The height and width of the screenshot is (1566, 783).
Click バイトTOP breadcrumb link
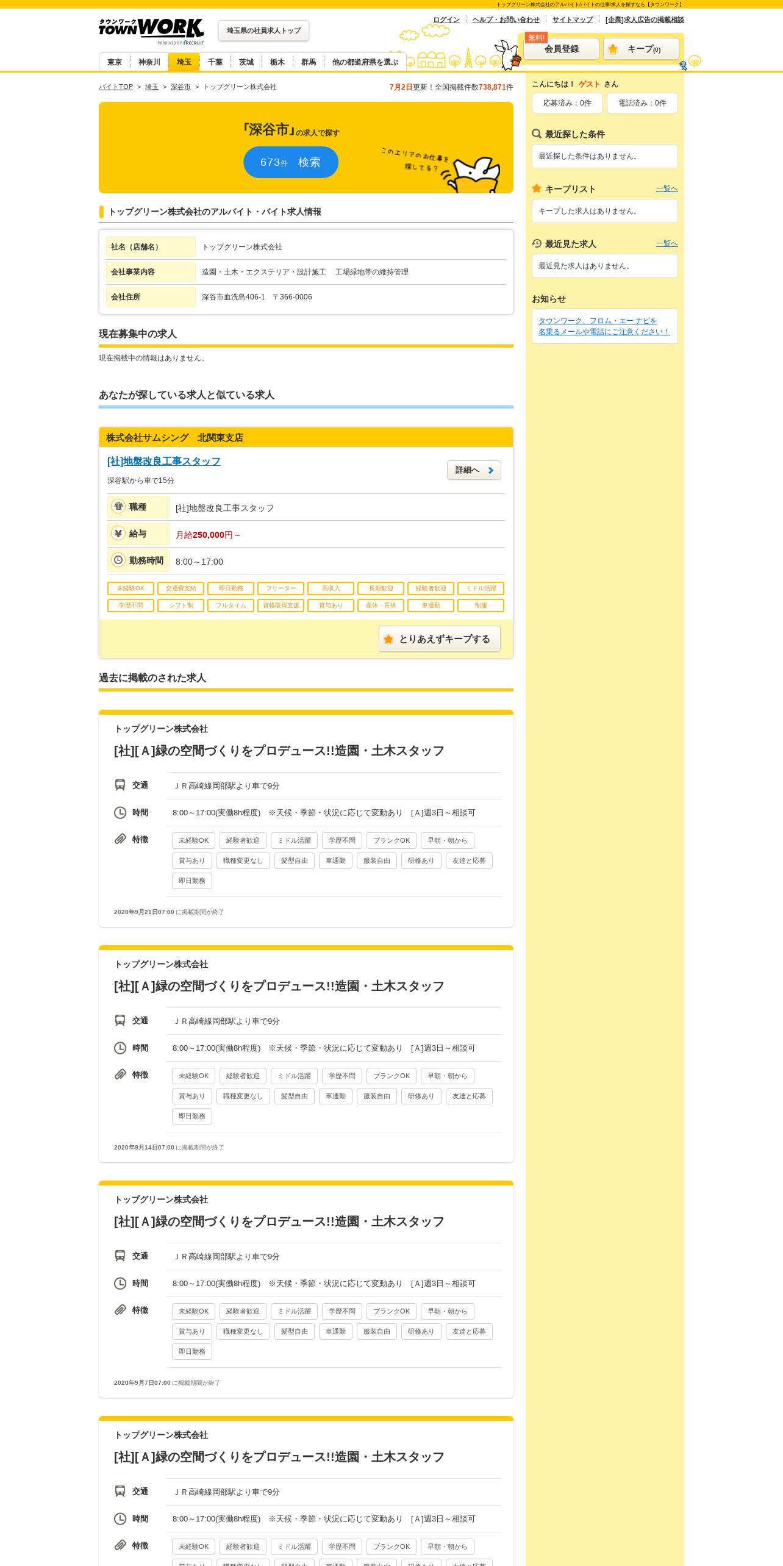[x=116, y=87]
